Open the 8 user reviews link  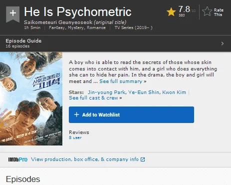(x=75, y=137)
